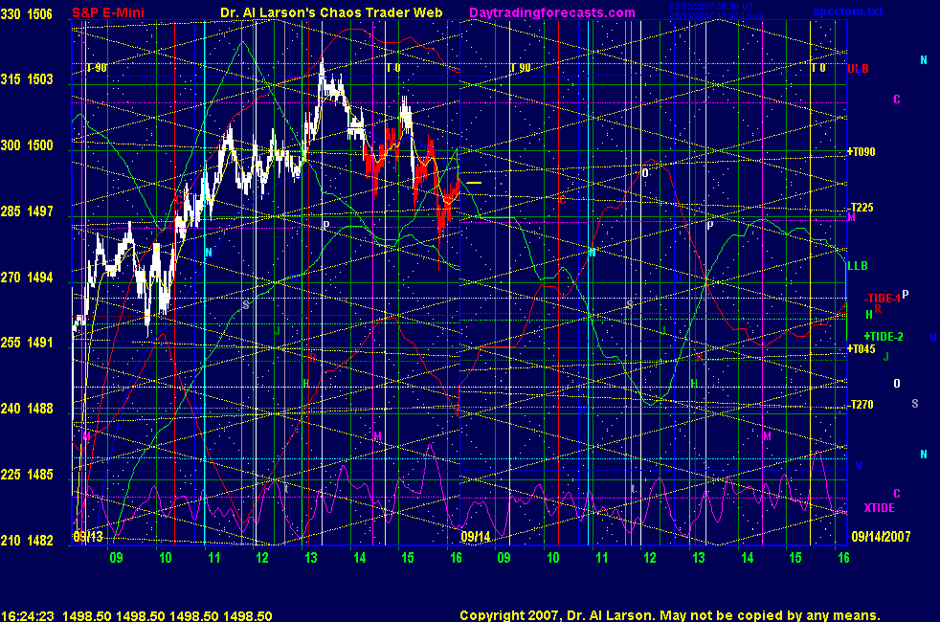Click the 10 hour tick of 09/14 session
The height and width of the screenshot is (622, 940).
tap(552, 558)
